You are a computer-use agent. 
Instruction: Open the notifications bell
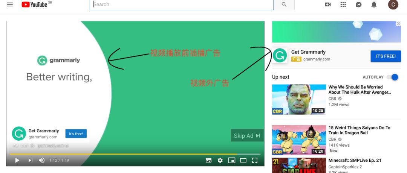[374, 5]
